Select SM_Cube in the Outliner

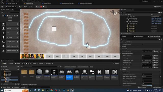click(x=132, y=16)
